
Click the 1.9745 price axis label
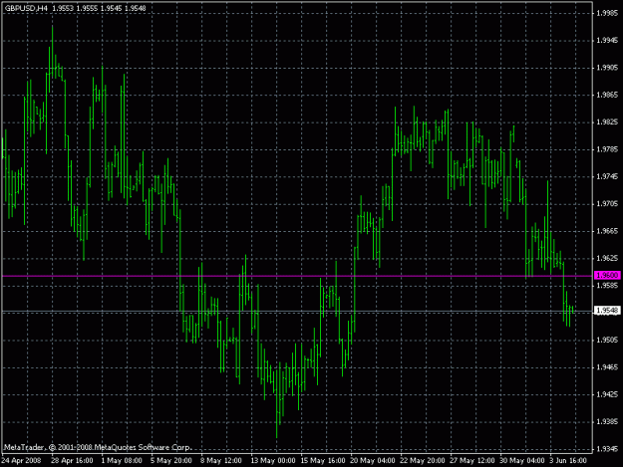point(607,176)
